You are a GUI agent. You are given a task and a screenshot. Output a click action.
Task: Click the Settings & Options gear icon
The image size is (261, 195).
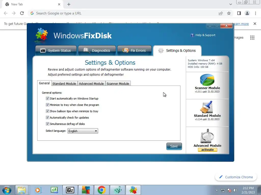161,51
